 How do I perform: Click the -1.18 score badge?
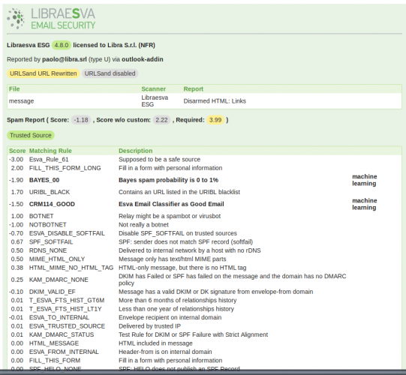click(81, 120)
